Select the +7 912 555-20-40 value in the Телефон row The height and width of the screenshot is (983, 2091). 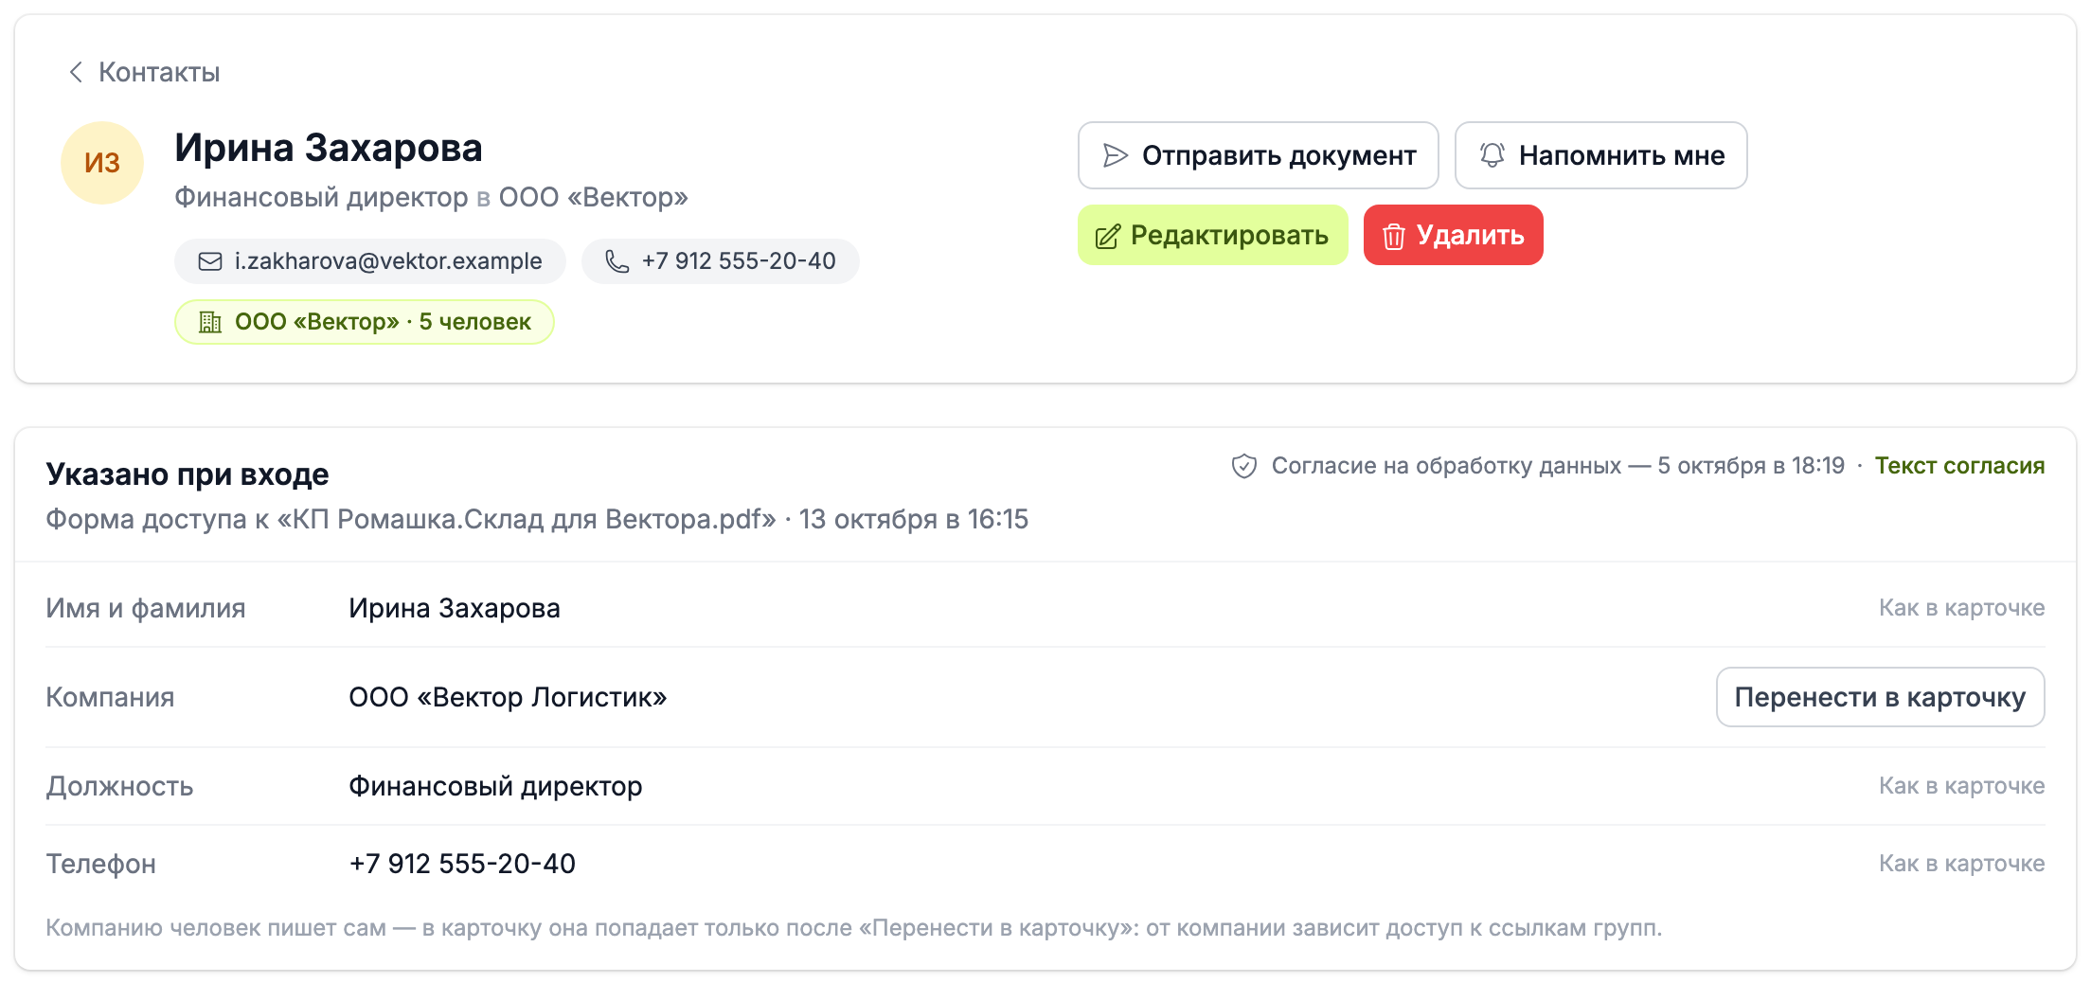coord(462,864)
